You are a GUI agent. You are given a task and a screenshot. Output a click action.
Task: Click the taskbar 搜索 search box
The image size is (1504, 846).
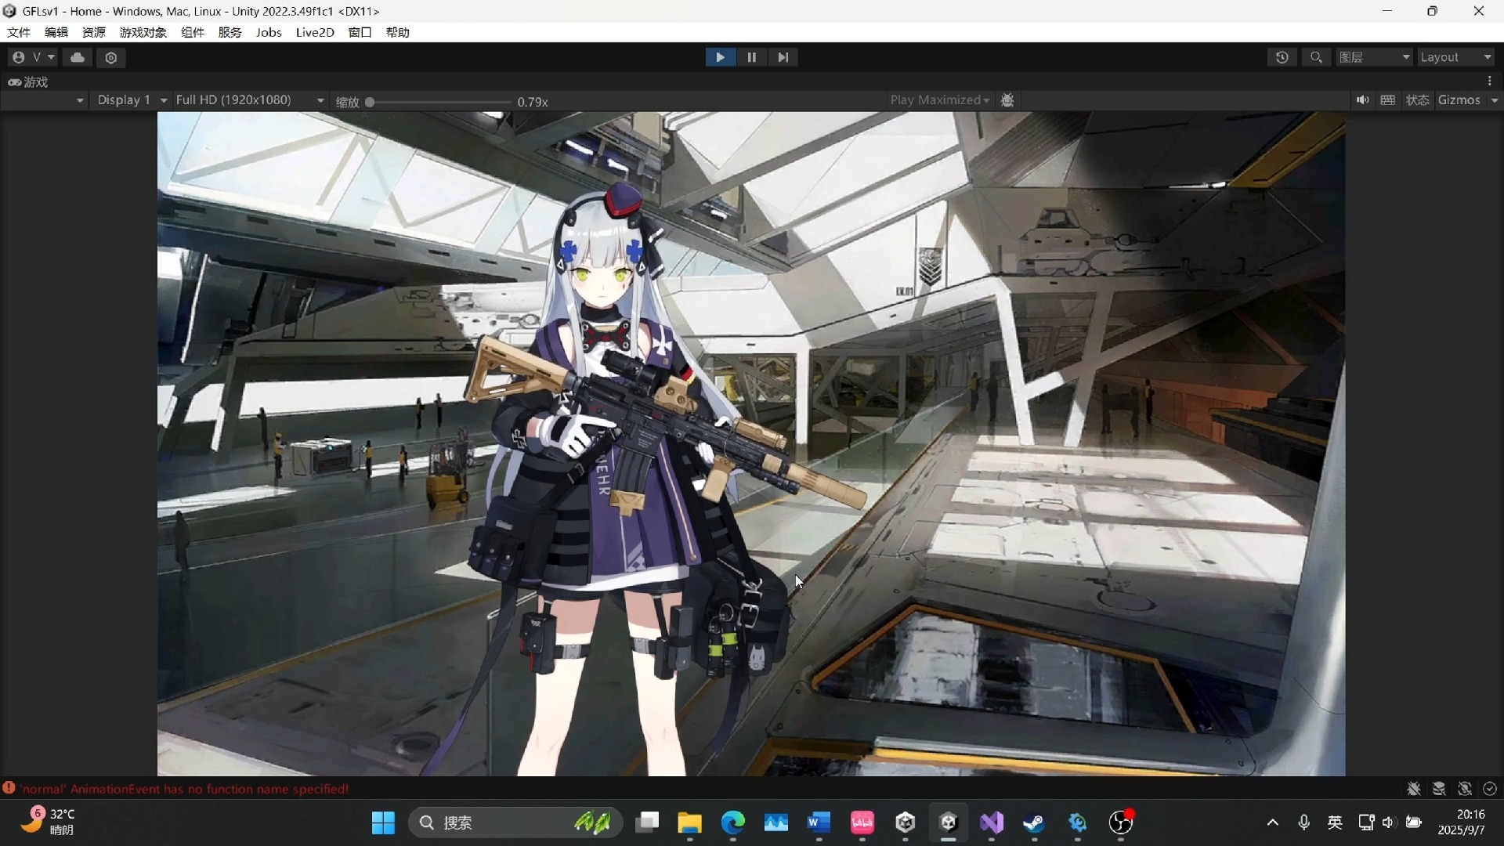point(515,822)
